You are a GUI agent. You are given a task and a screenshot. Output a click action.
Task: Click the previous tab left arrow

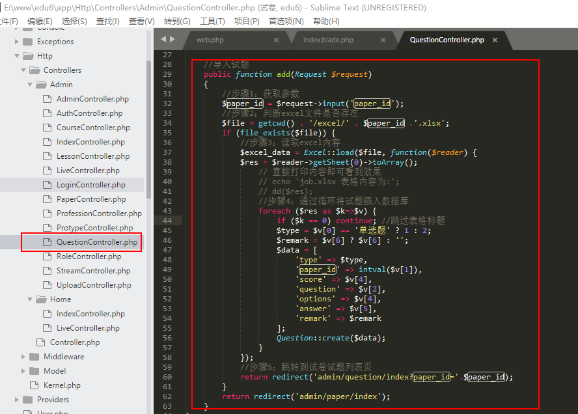point(163,40)
